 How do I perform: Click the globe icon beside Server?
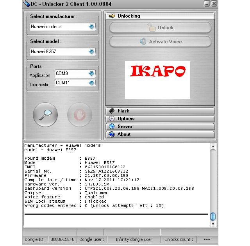[x=112, y=127]
